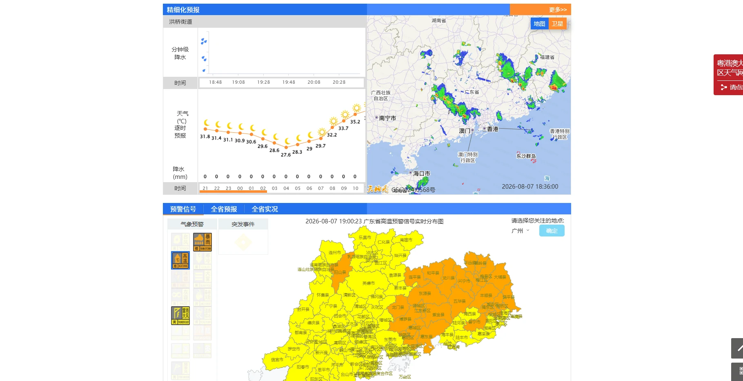This screenshot has width=743, height=381.
Task: Select the orange heat wave (高温) warning icon
Action: [x=180, y=260]
